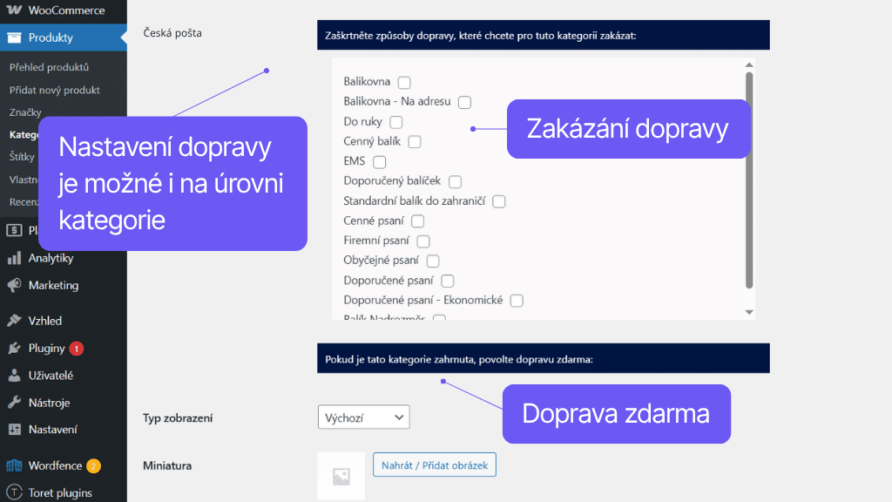Enable the EMS shipping option

coord(379,161)
